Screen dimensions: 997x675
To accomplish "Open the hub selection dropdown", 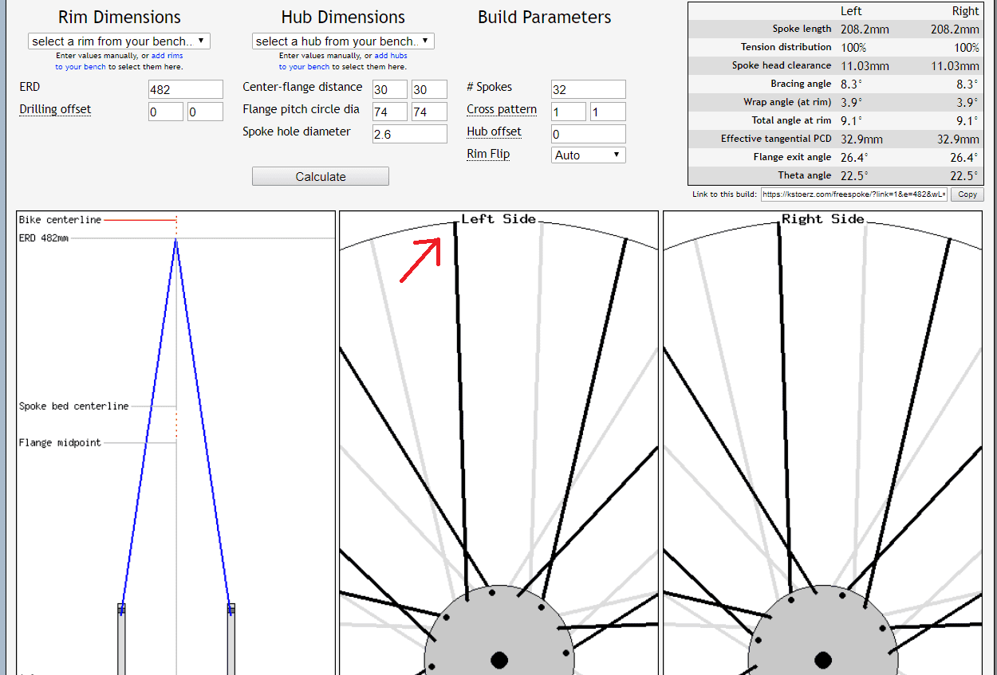I will [x=343, y=41].
